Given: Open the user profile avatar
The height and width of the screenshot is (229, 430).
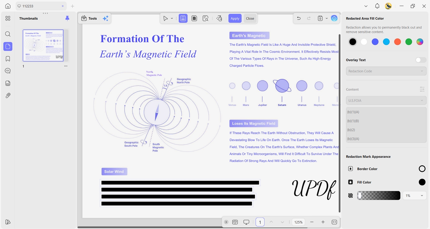Looking at the screenshot, I should (x=388, y=6).
